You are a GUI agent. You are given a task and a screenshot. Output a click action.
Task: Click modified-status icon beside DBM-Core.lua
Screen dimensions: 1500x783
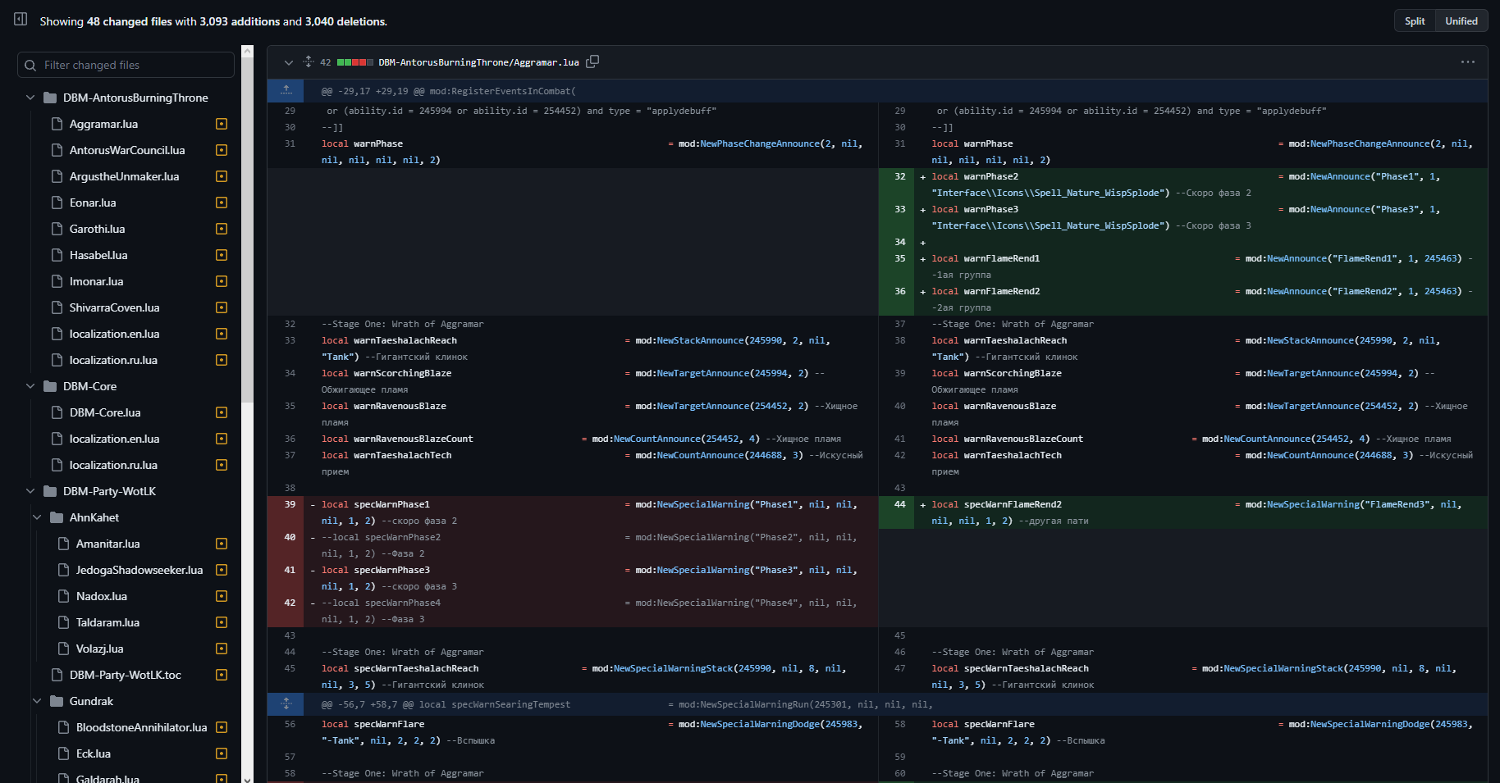pyautogui.click(x=221, y=412)
